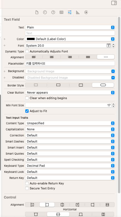Open the Color dropdown Default (Label Color)
The image size is (121, 217).
(x=70, y=39)
